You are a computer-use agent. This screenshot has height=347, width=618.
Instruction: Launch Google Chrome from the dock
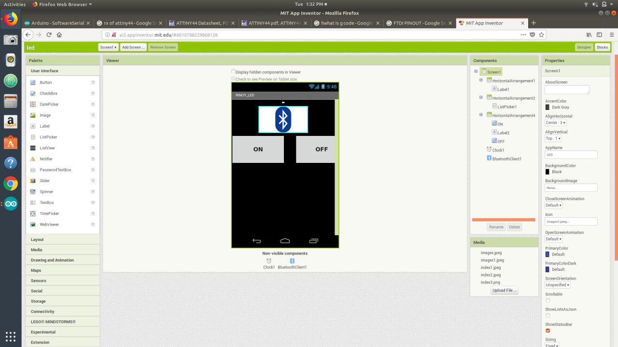point(11,184)
